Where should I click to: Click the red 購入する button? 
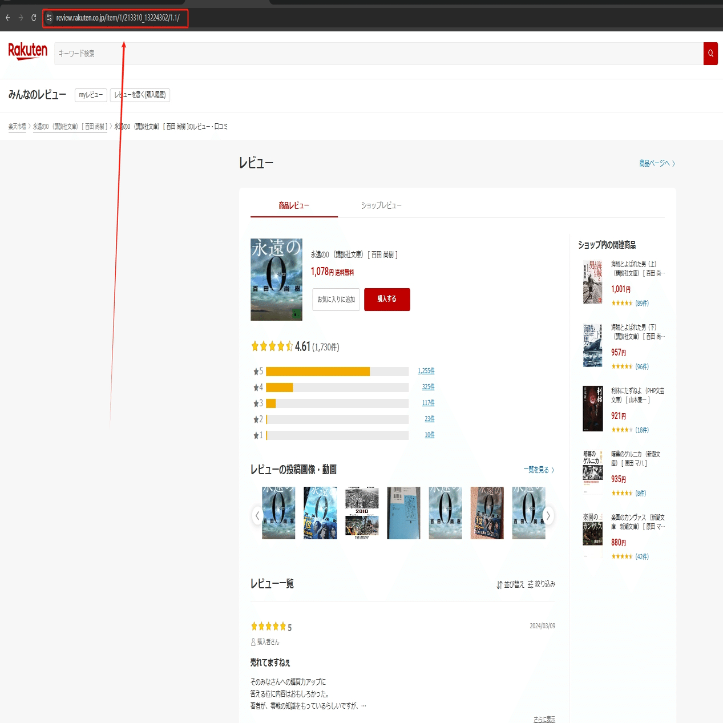tap(387, 300)
